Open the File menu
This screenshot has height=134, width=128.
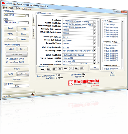(x=5, y=7)
